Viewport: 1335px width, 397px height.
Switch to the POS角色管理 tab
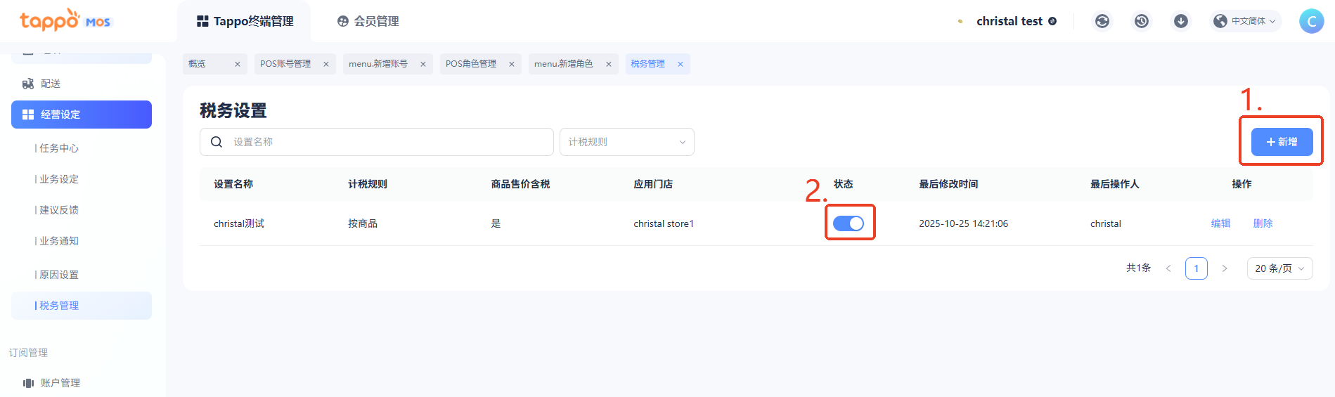pos(471,64)
